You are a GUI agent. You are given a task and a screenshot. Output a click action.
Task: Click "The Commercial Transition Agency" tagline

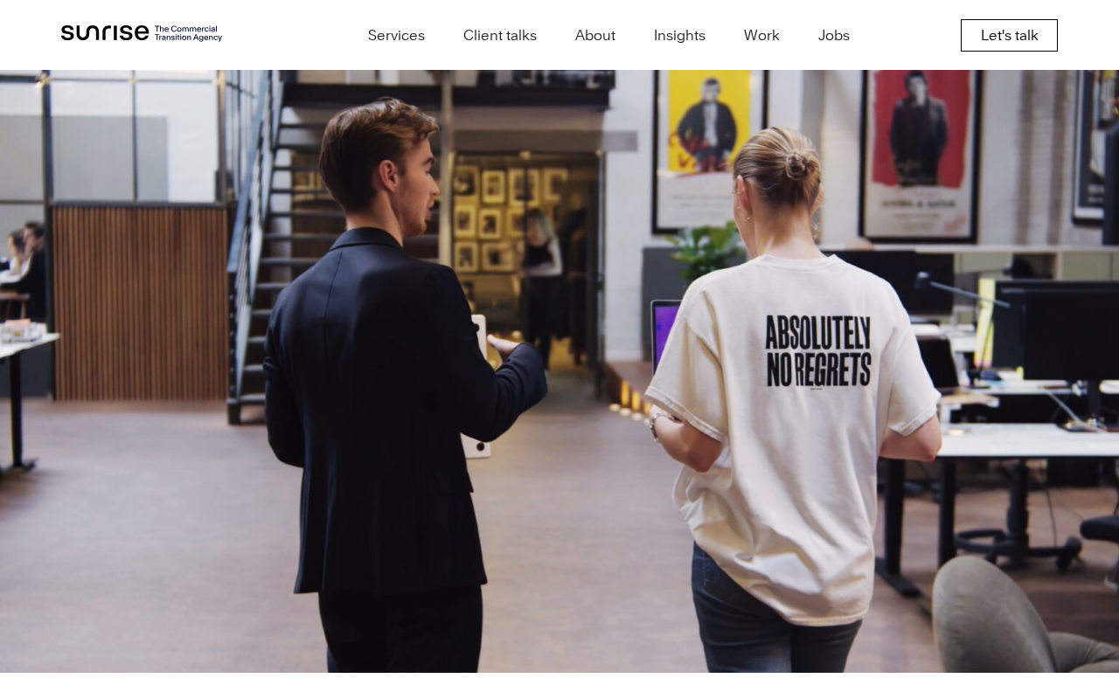coord(188,33)
